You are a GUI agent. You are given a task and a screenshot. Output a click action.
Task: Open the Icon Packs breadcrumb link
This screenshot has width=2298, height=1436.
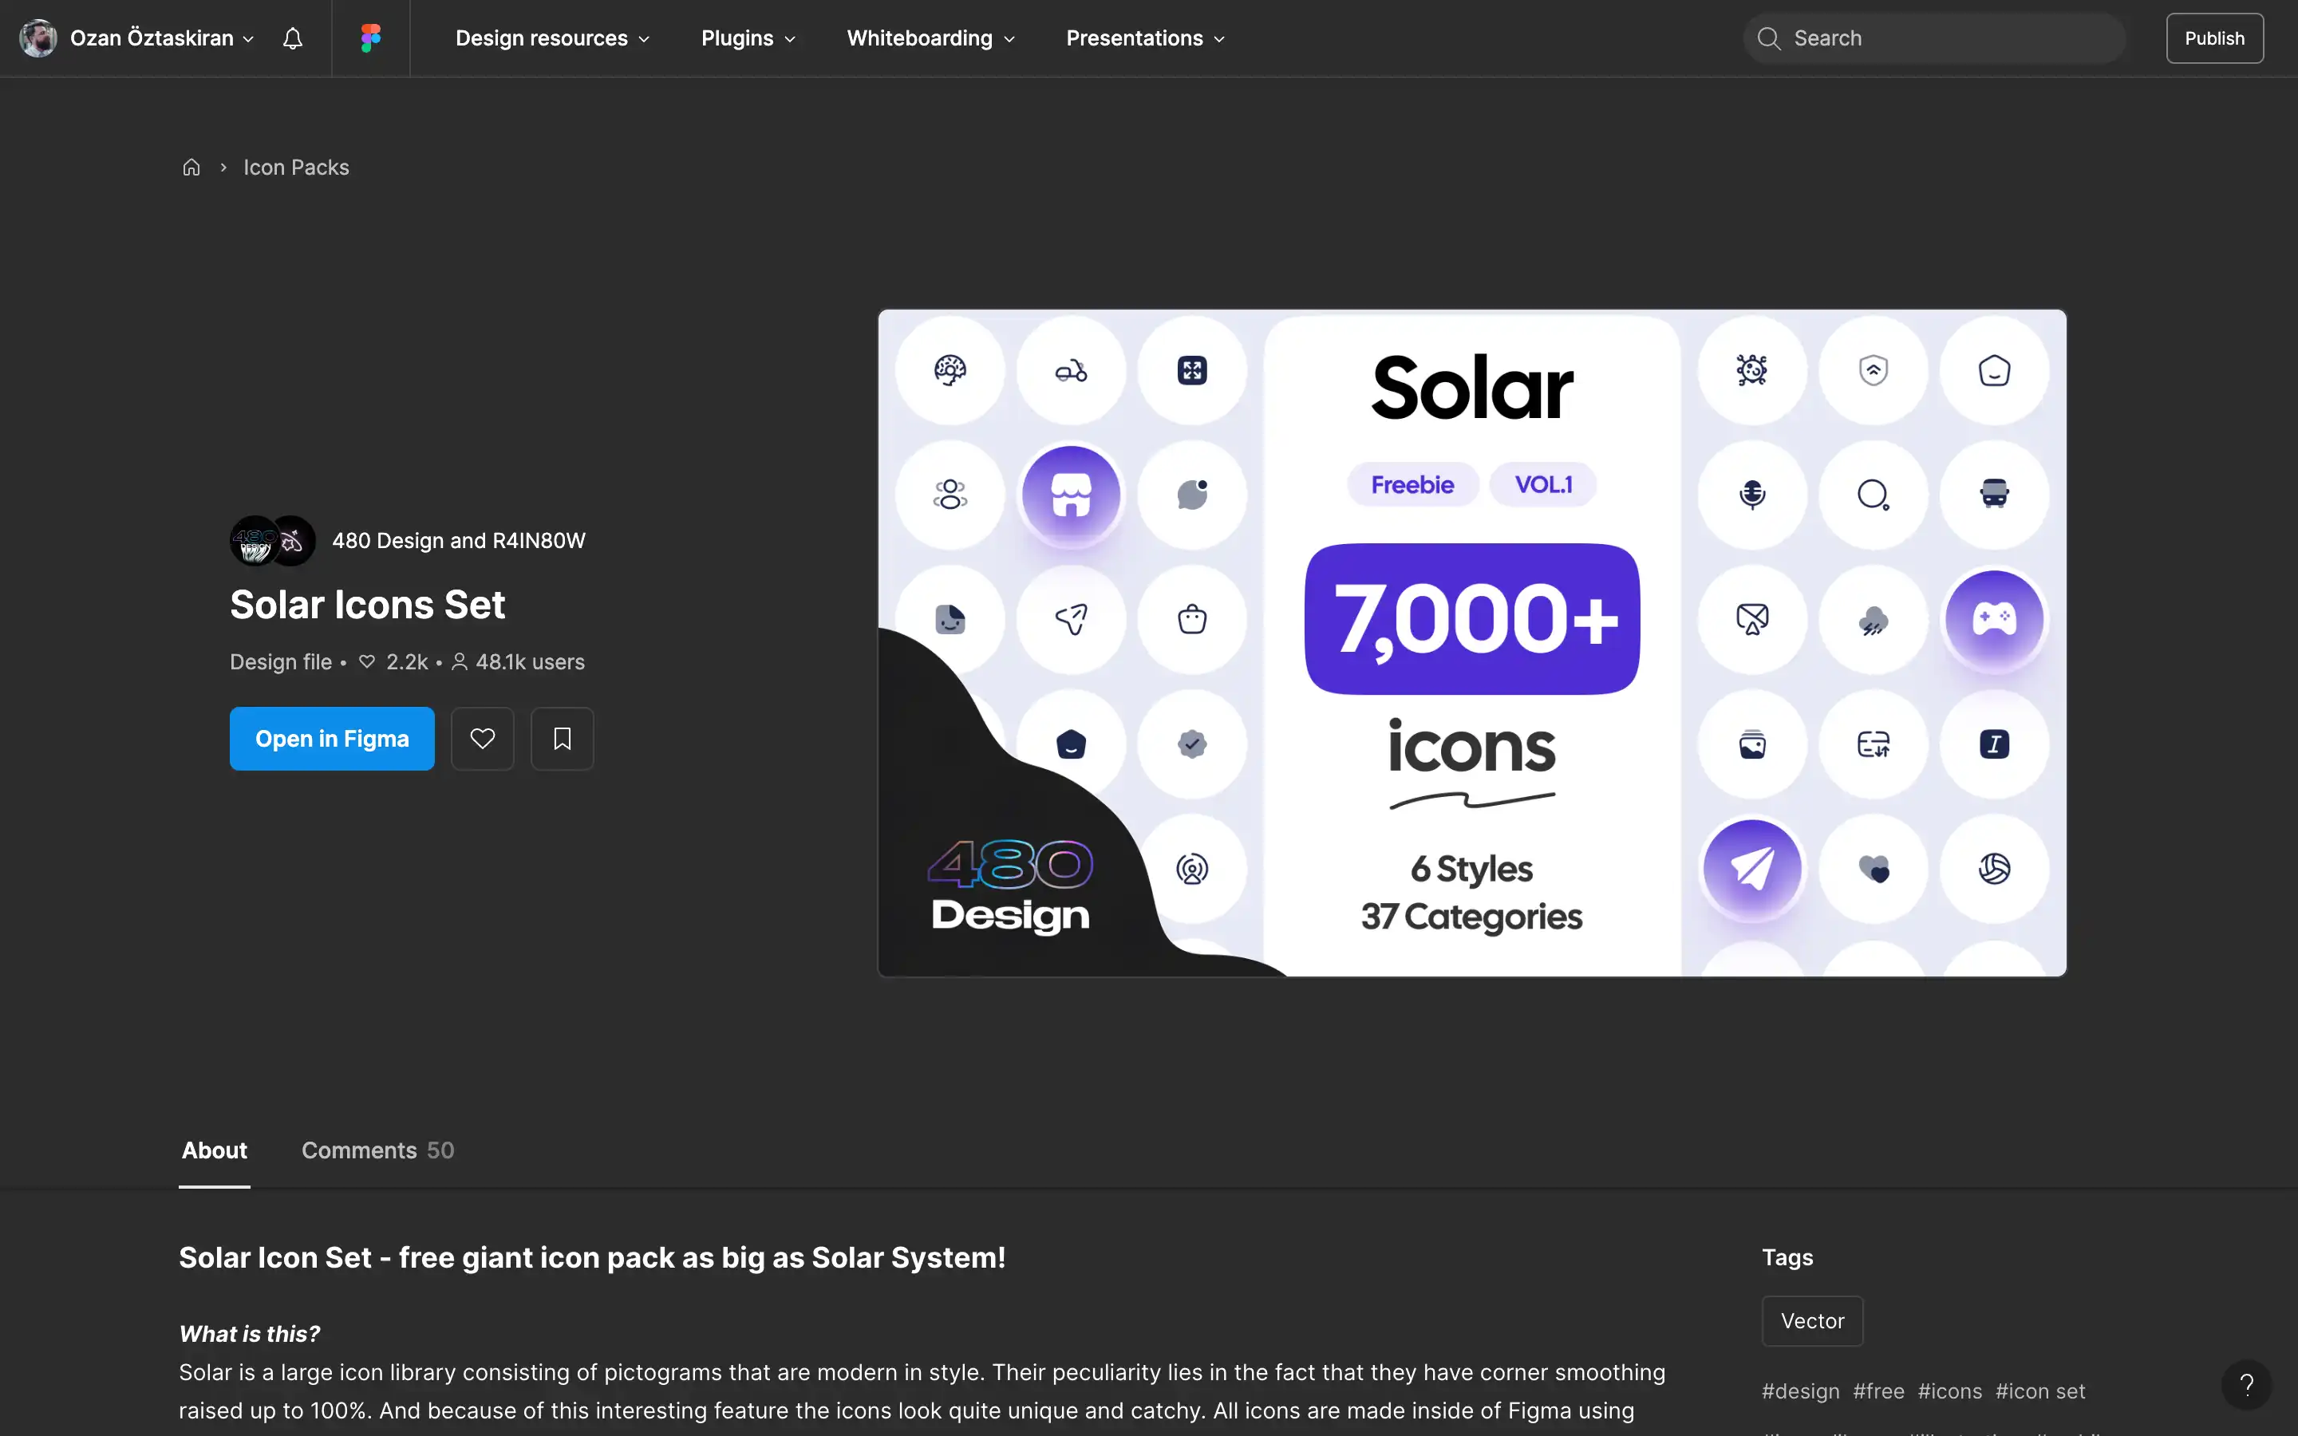[x=296, y=168]
